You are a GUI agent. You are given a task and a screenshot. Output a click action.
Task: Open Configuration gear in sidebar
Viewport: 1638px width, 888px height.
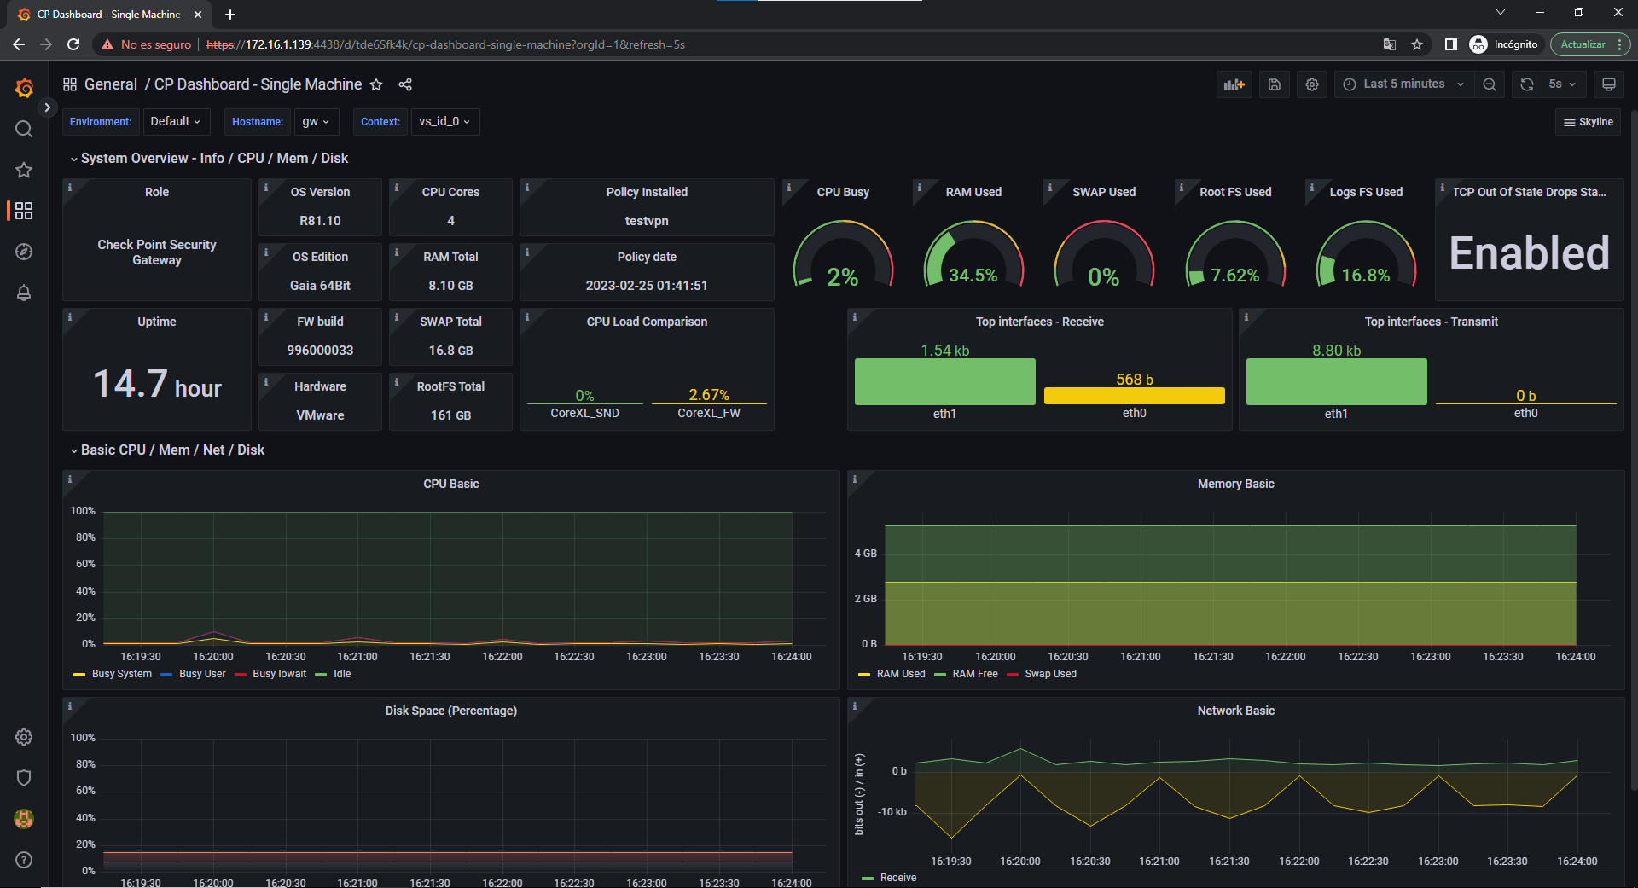pyautogui.click(x=24, y=737)
